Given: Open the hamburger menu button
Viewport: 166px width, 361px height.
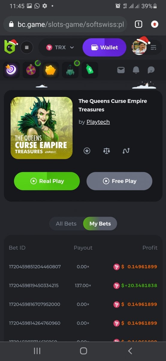Looking at the screenshot, I should point(27,47).
